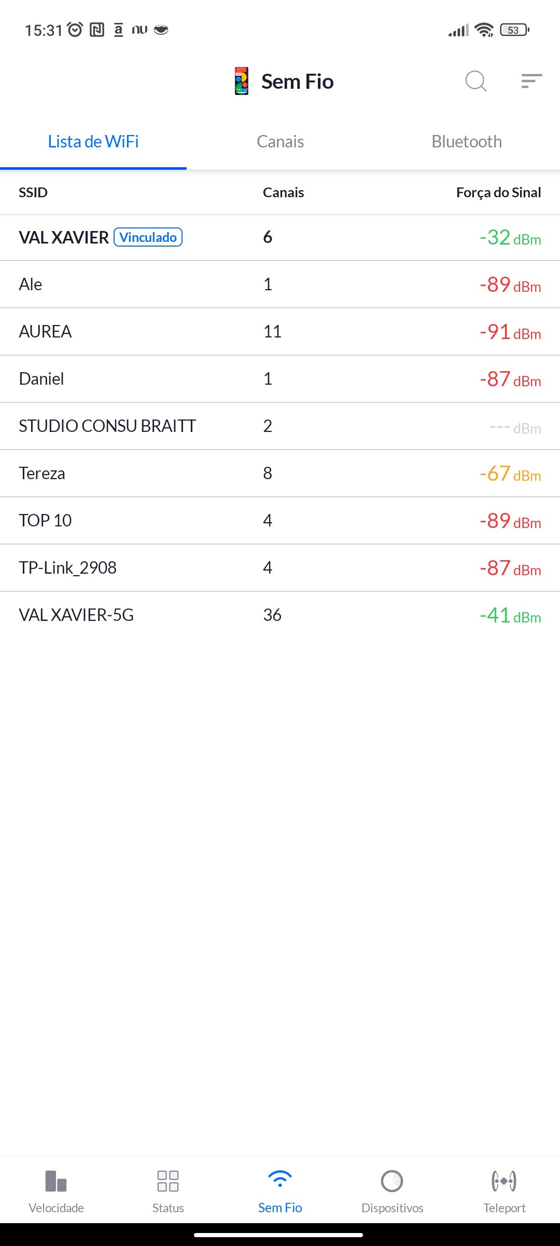Open the TP-Link_2908 network row
This screenshot has width=560, height=1246.
coord(280,568)
